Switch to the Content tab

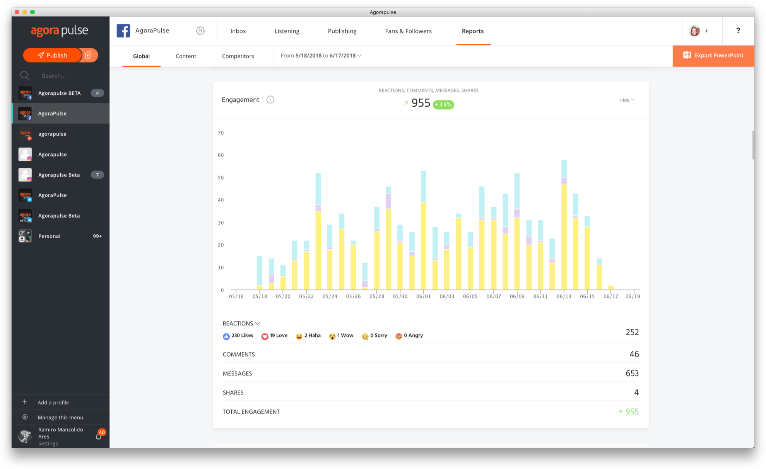(x=186, y=55)
